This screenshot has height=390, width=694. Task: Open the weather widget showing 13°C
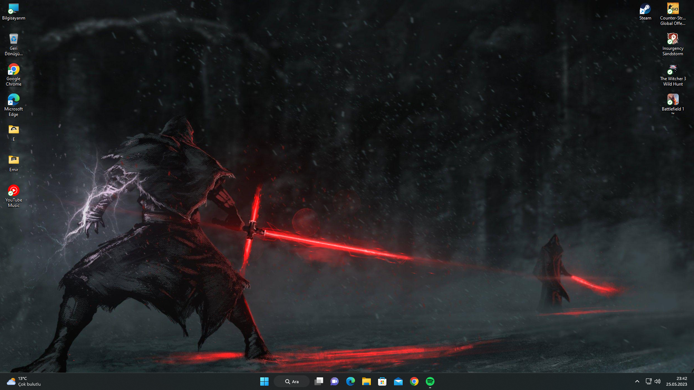click(23, 381)
